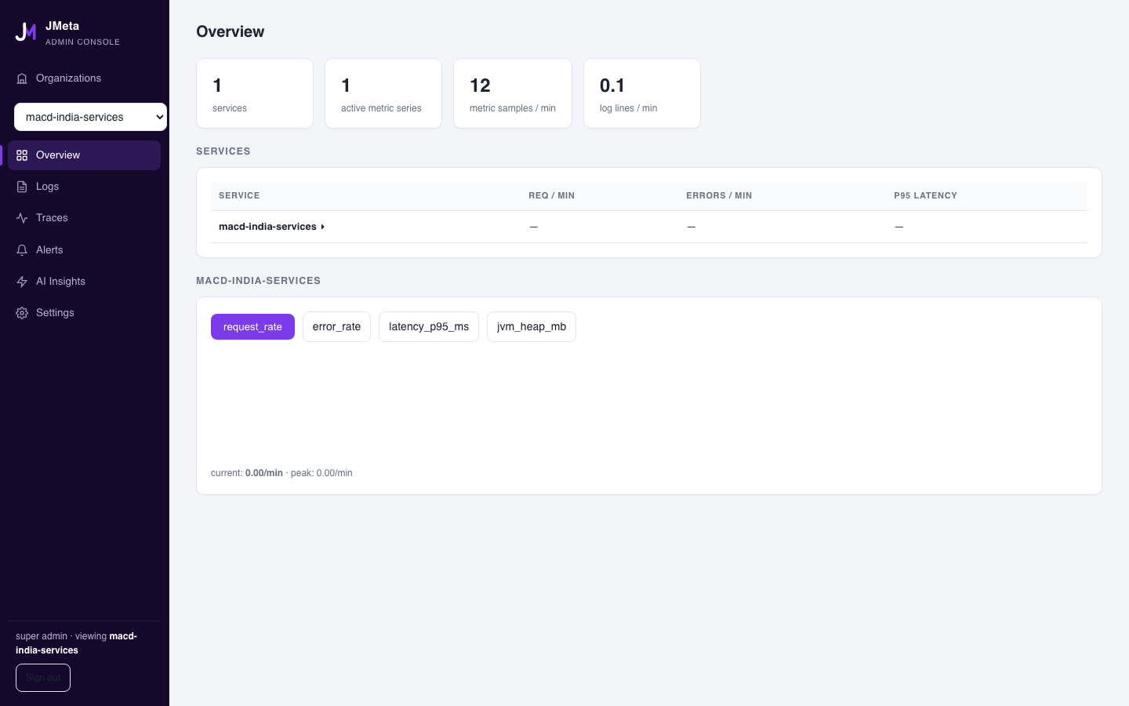The image size is (1129, 706).
Task: Click the AI Insights lightning icon
Action: click(x=22, y=282)
